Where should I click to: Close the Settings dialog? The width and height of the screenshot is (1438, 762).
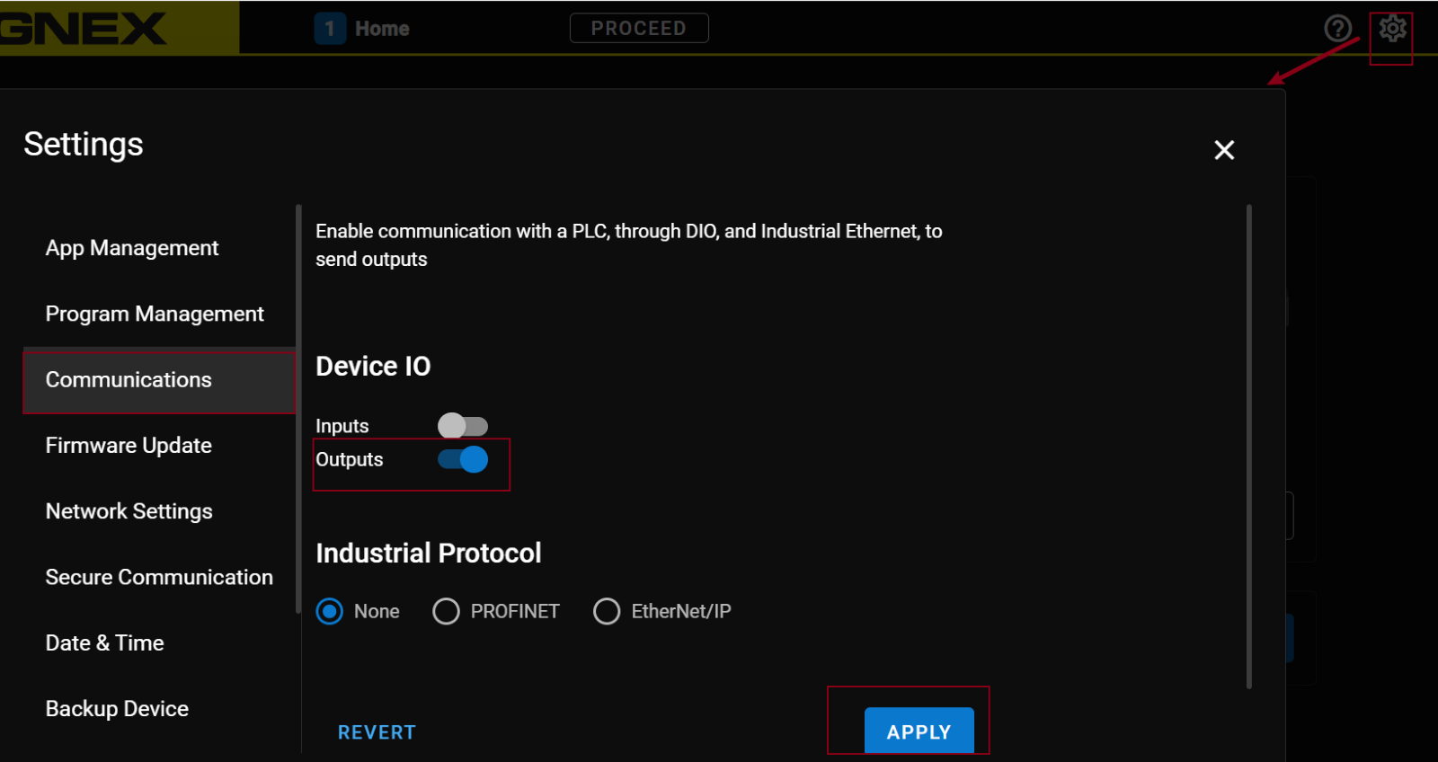1224,150
